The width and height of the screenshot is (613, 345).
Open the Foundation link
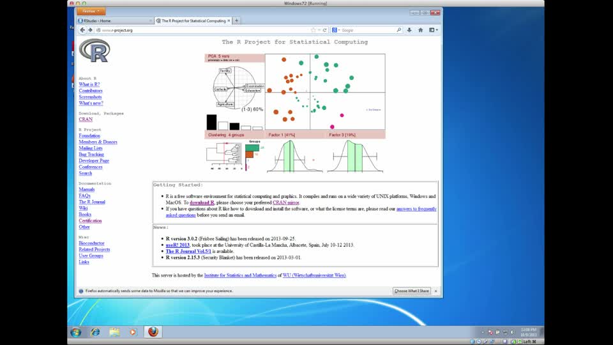(89, 135)
